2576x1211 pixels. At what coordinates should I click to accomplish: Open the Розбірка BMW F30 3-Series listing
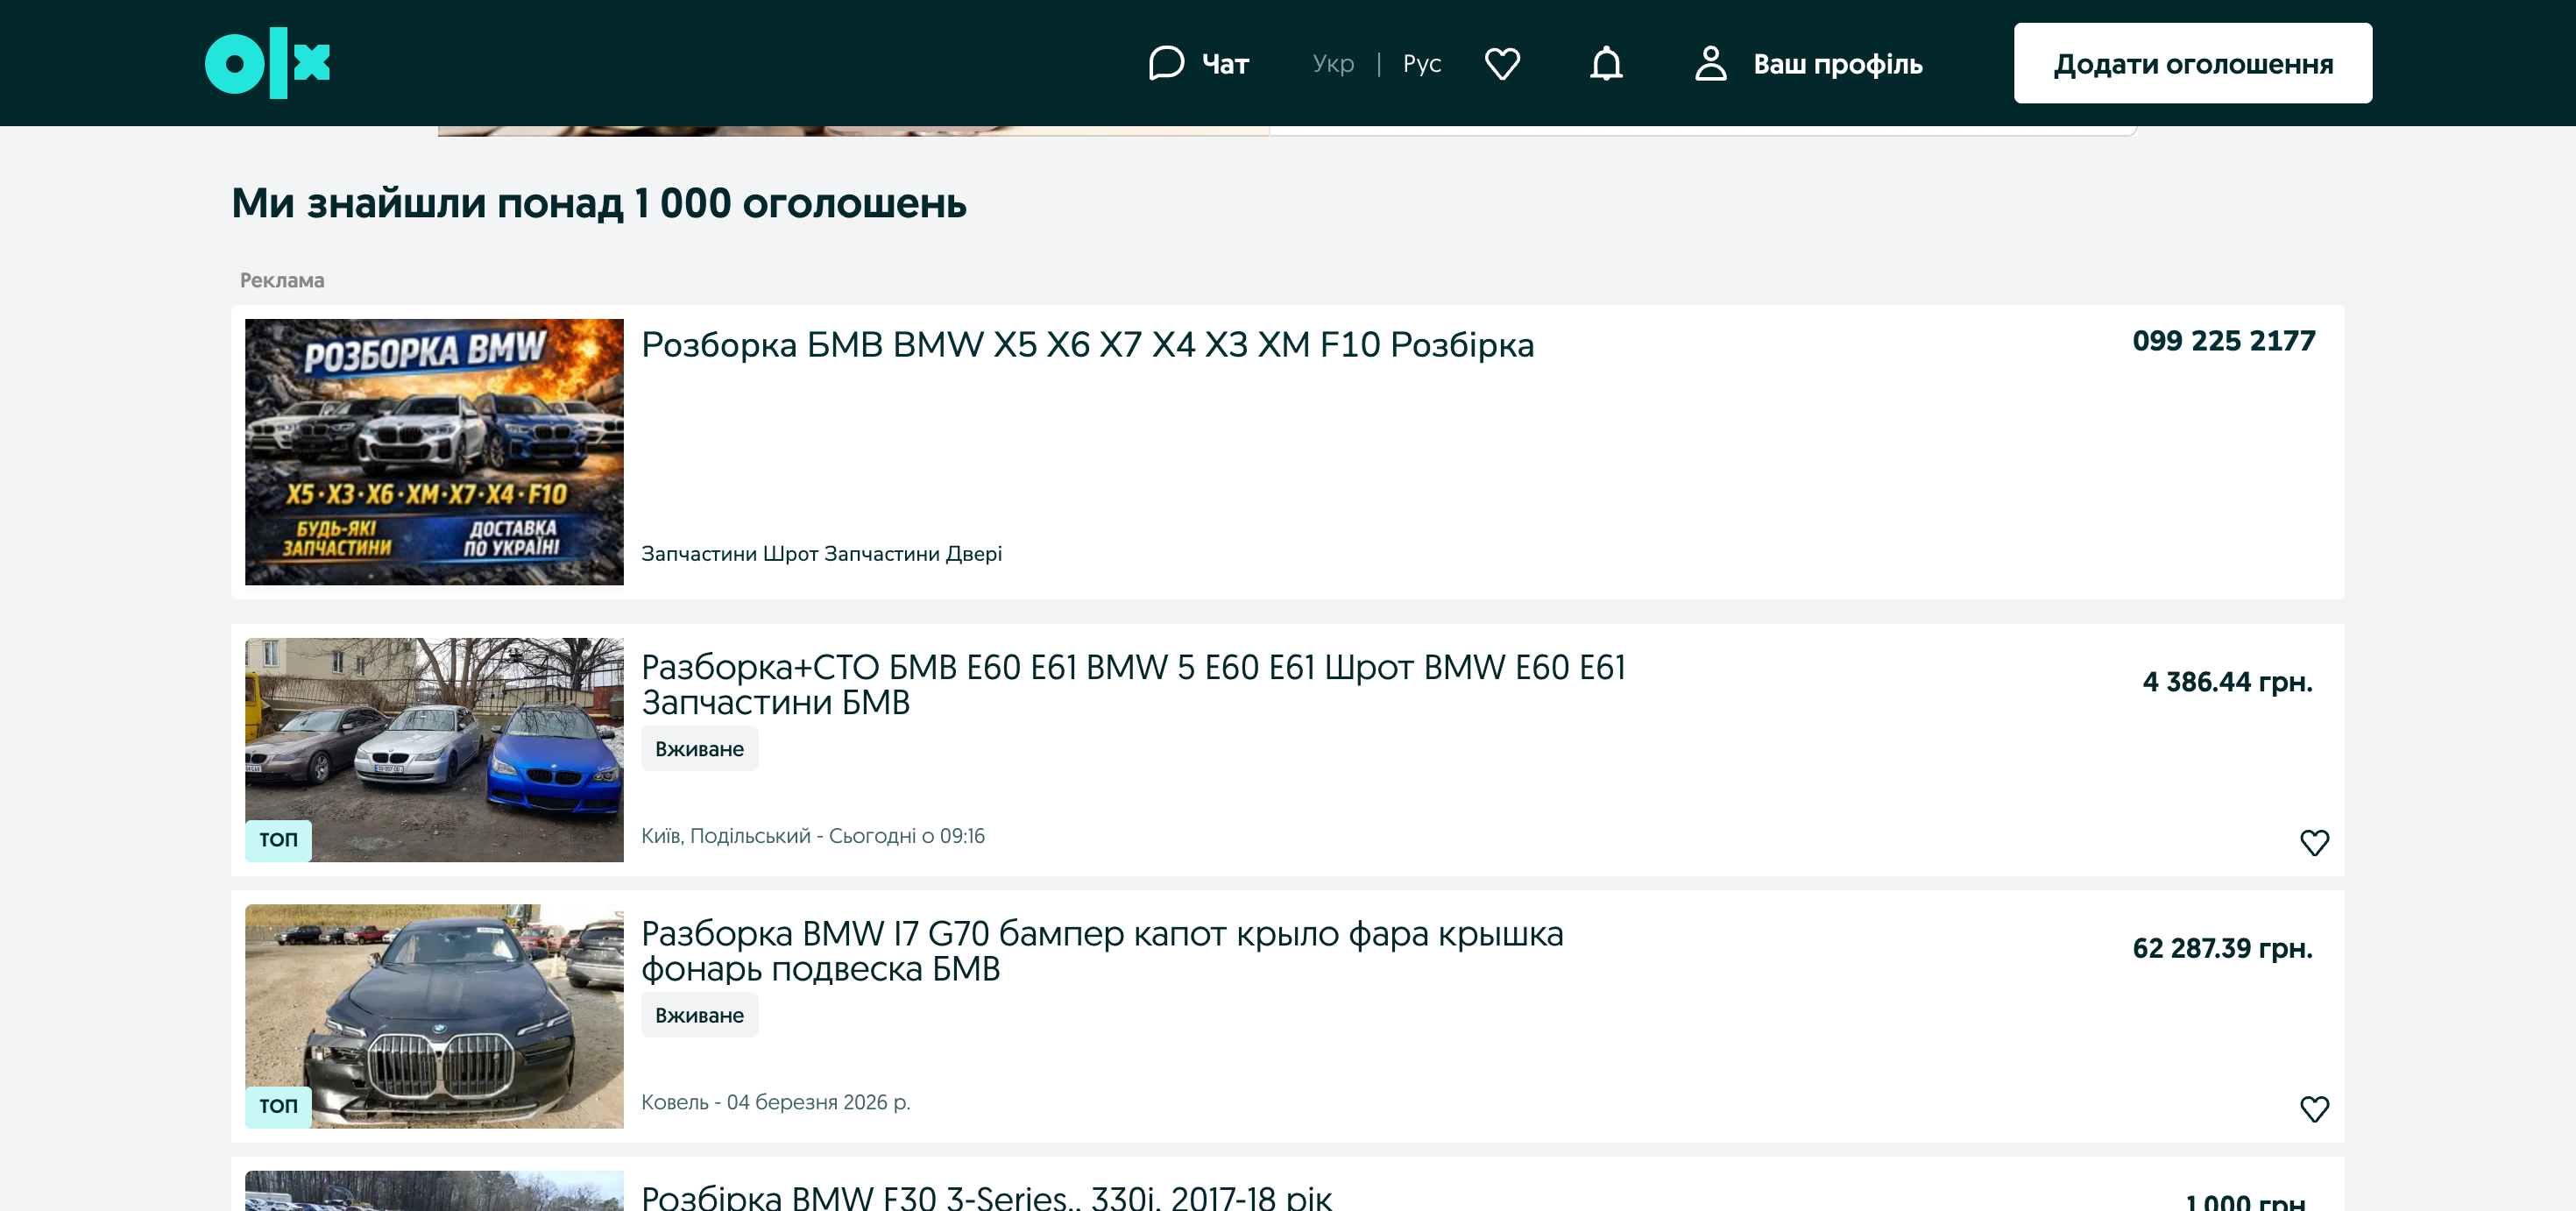pos(986,1196)
